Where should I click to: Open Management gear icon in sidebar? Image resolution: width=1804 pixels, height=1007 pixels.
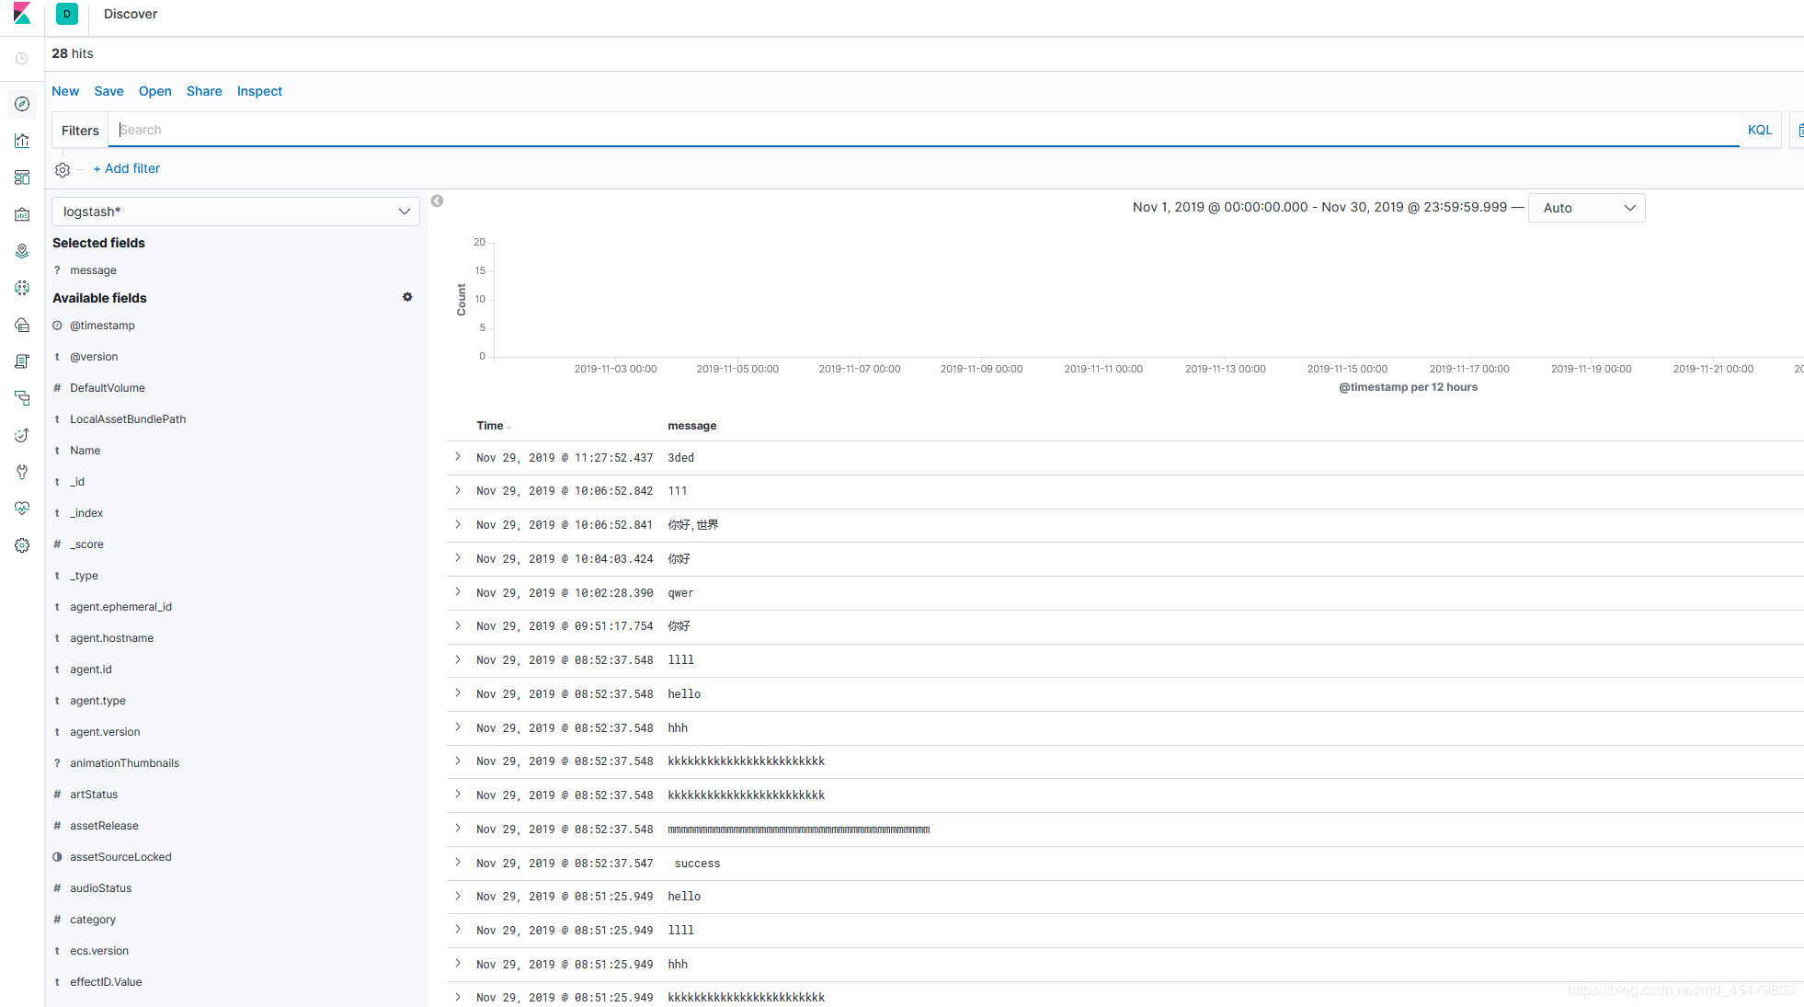[x=22, y=545]
